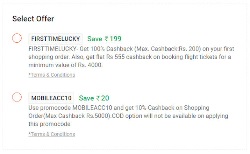Click the green Save ₹20 label
Screen dimensions: 250x154
(94, 98)
